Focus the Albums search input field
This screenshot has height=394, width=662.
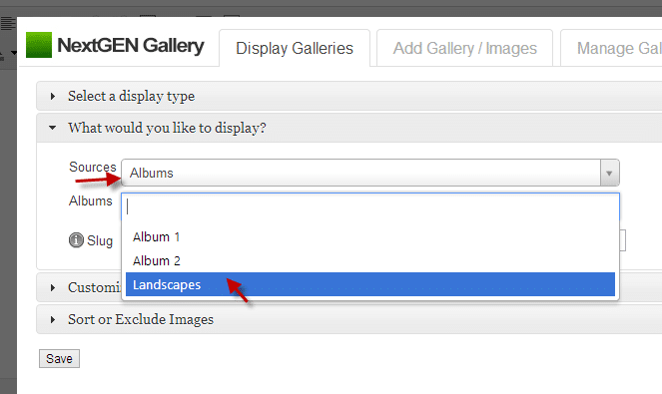coord(370,206)
